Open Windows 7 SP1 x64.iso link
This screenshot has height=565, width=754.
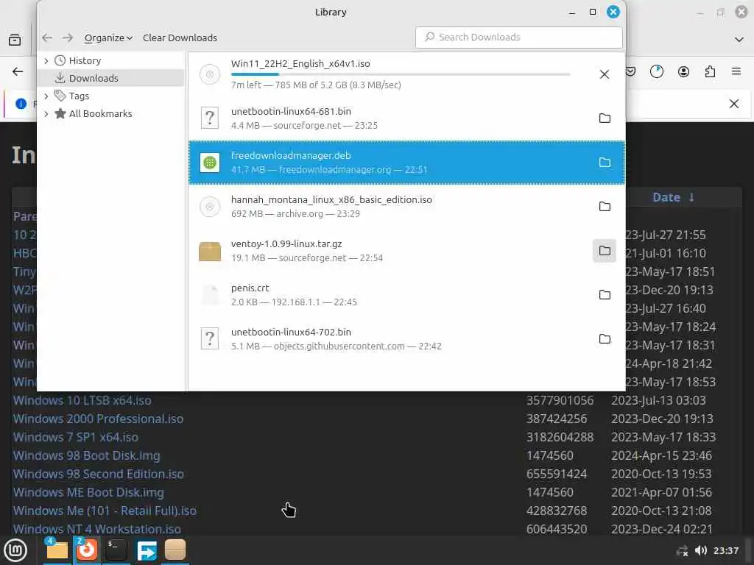coord(76,437)
